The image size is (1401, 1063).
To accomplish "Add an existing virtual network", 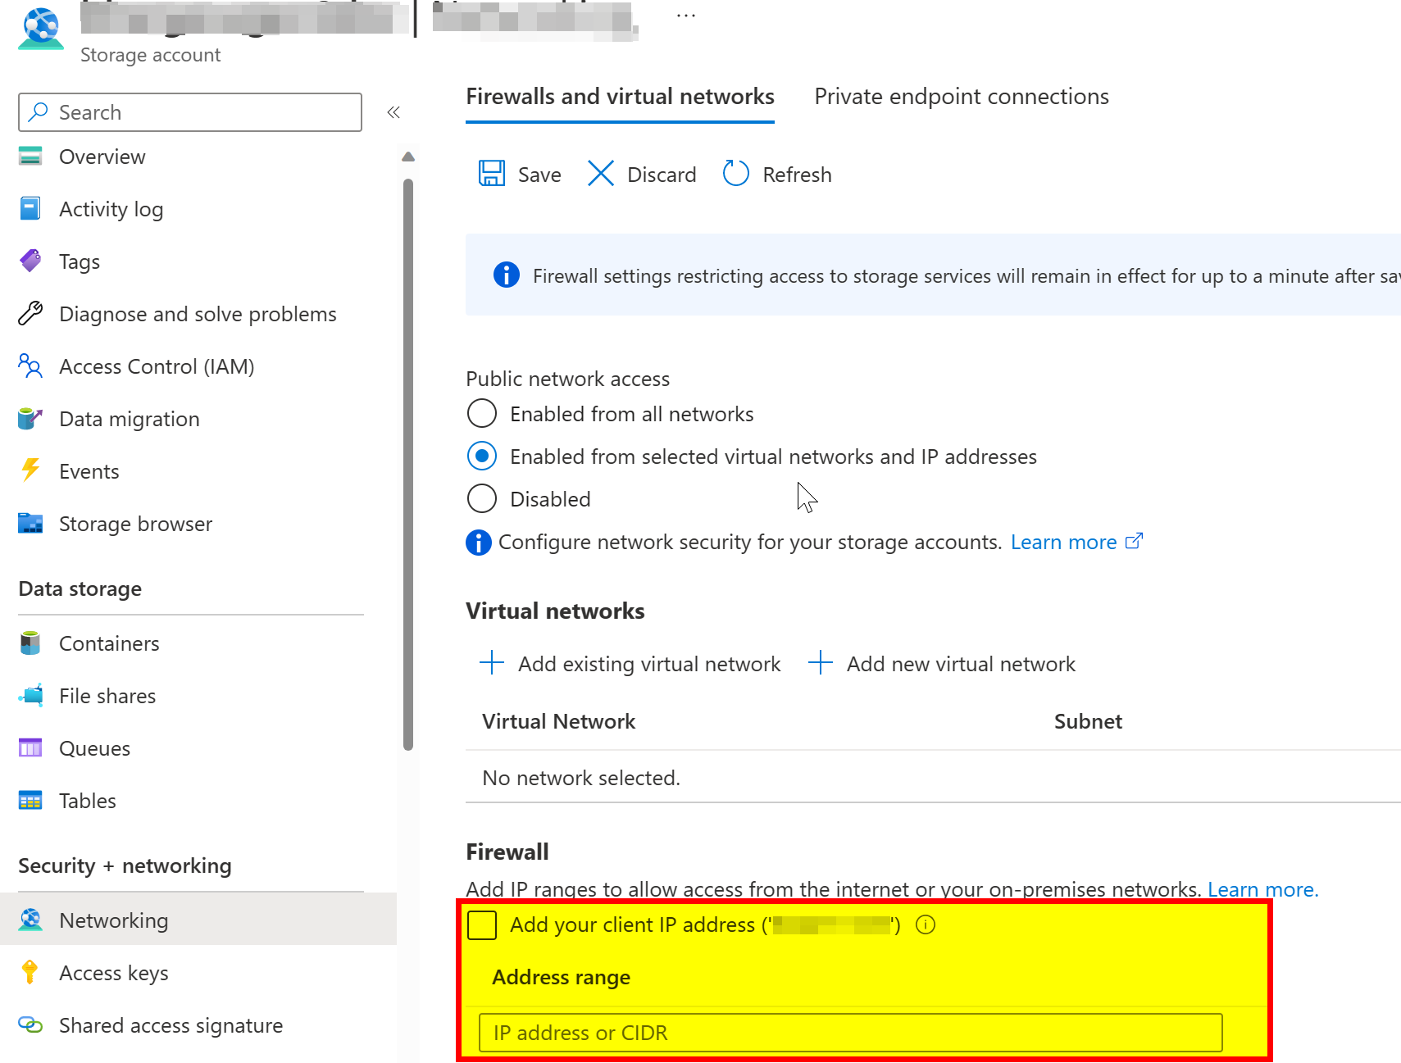I will [x=629, y=664].
